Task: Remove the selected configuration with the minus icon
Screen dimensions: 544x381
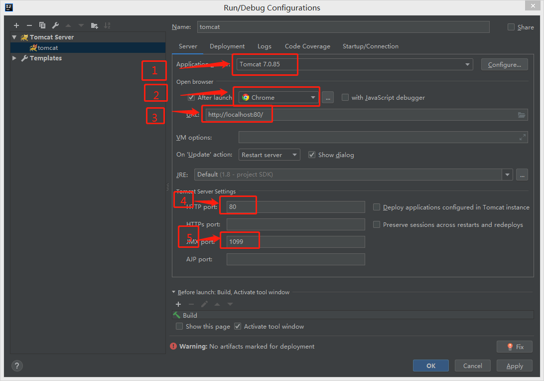Action: pyautogui.click(x=29, y=25)
